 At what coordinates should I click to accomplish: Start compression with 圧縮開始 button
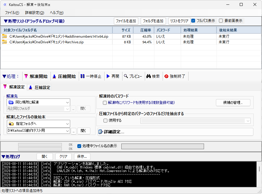click(64, 76)
